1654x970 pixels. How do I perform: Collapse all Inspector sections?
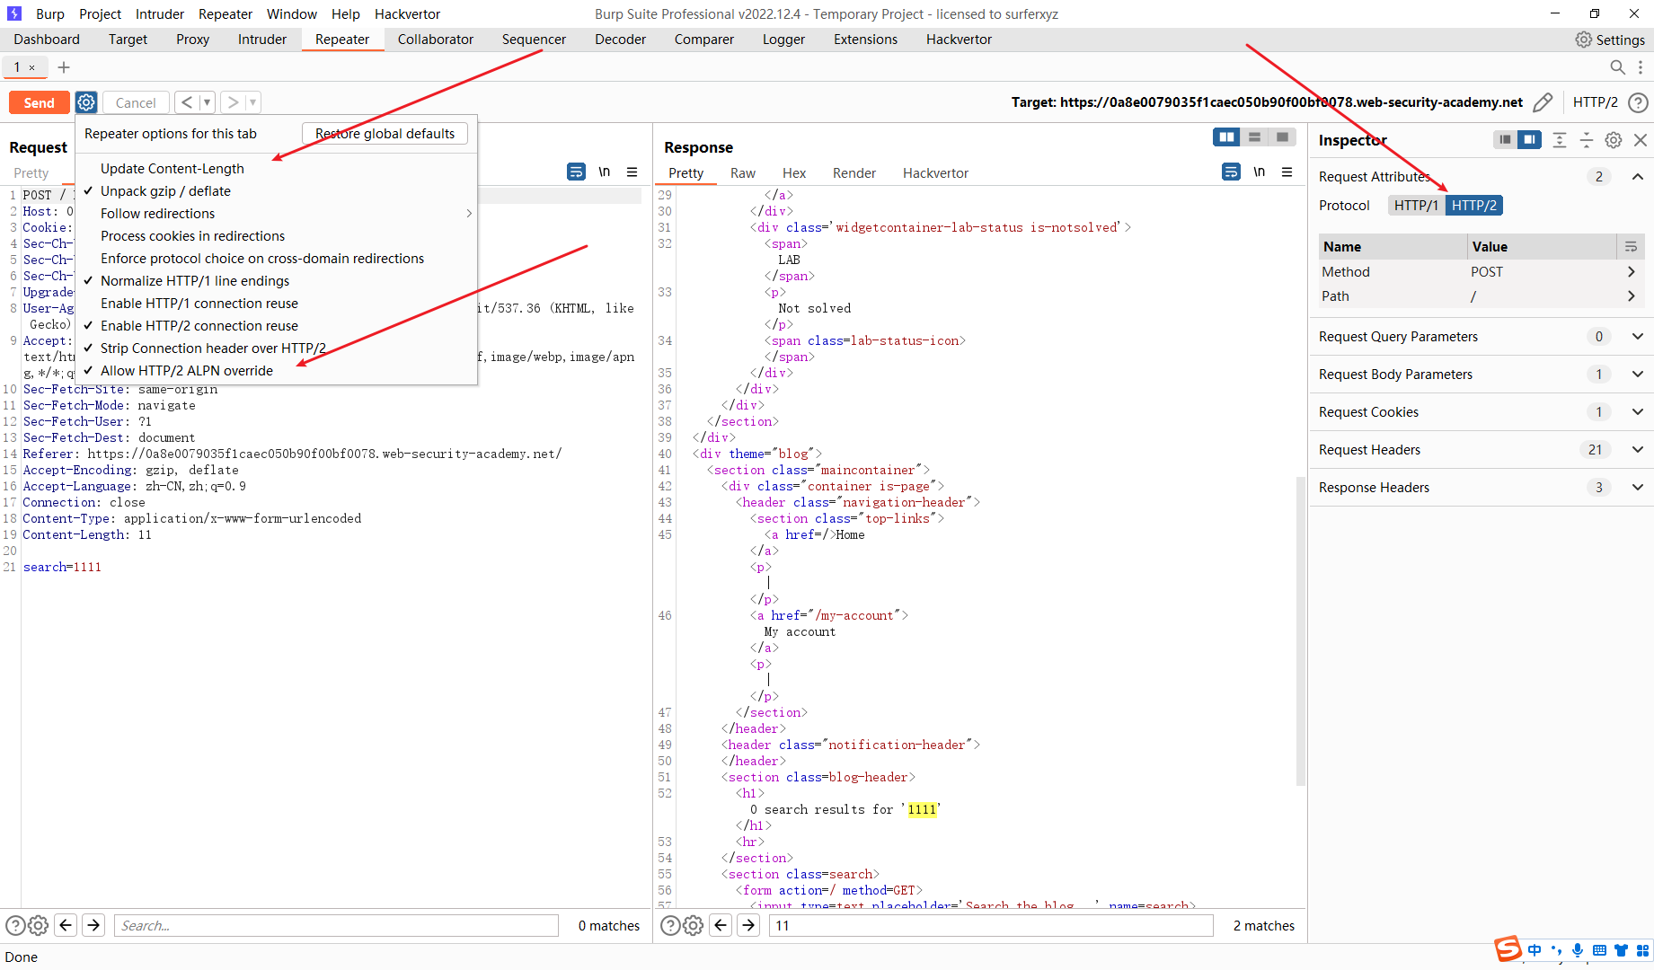[1587, 140]
